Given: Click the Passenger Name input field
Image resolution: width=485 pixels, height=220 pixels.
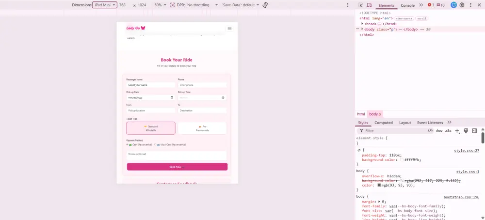Looking at the screenshot, I should (151, 85).
